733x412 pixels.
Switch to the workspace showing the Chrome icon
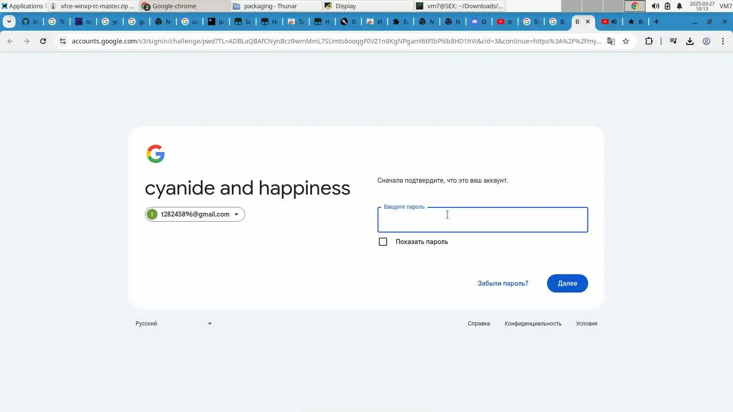635,6
